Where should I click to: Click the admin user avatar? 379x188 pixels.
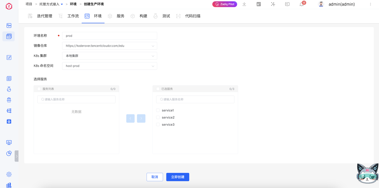(x=321, y=4)
